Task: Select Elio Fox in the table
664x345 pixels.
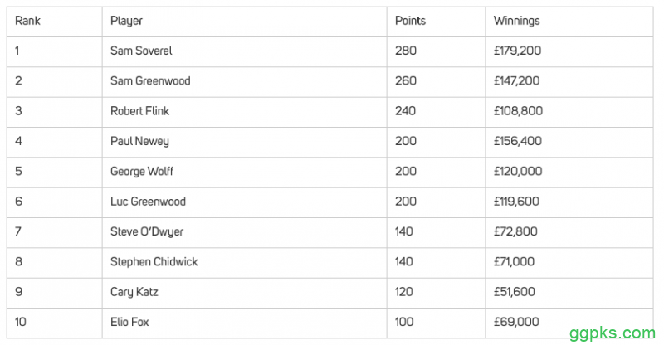Action: click(x=130, y=322)
